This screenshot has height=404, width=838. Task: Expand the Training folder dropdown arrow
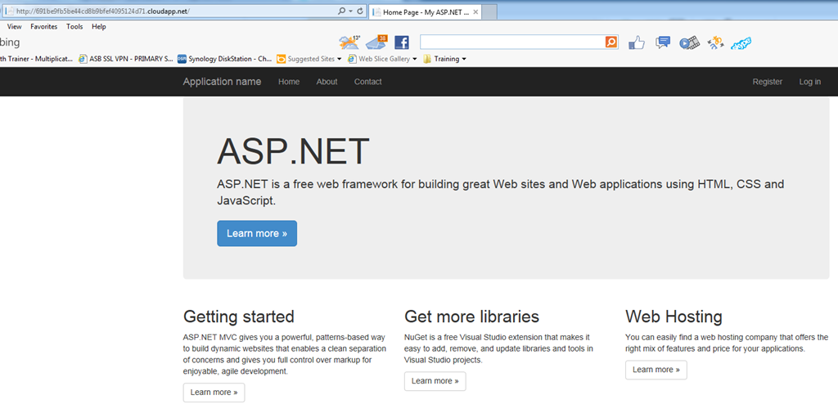pos(463,60)
